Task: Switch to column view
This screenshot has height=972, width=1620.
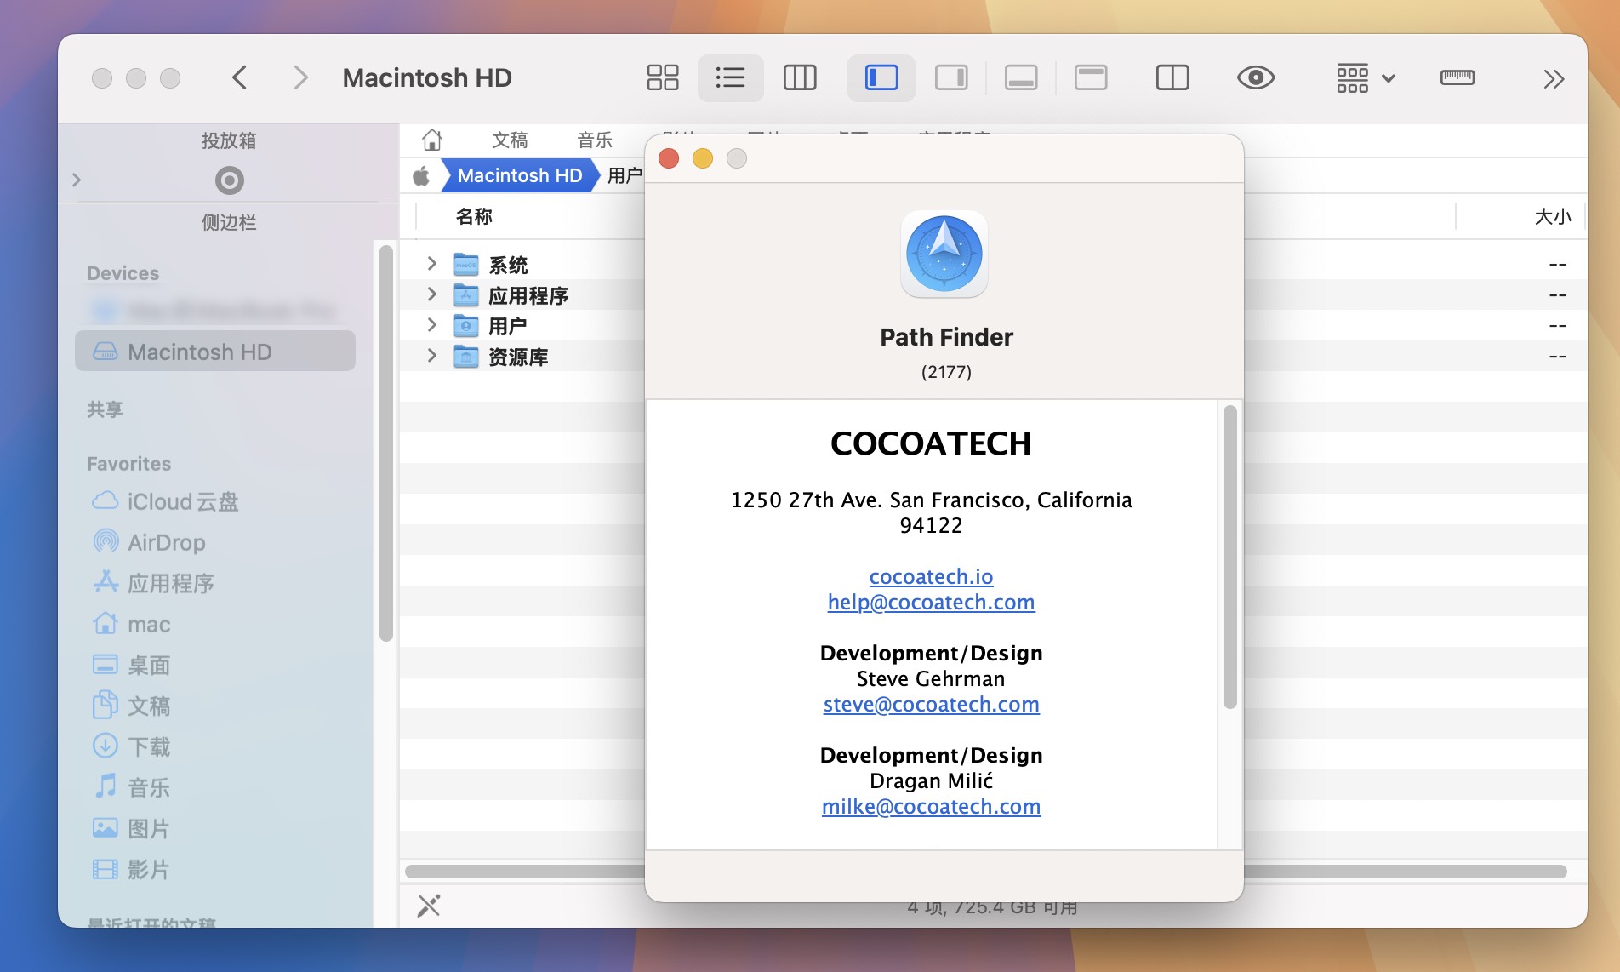Action: [x=800, y=78]
